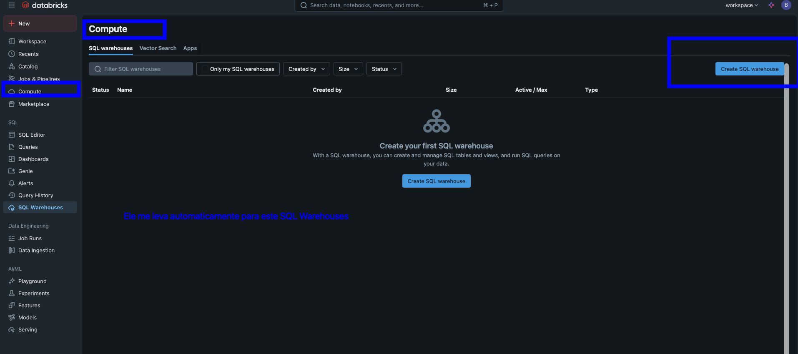Click top-right Create SQL warehouse button

click(x=750, y=69)
